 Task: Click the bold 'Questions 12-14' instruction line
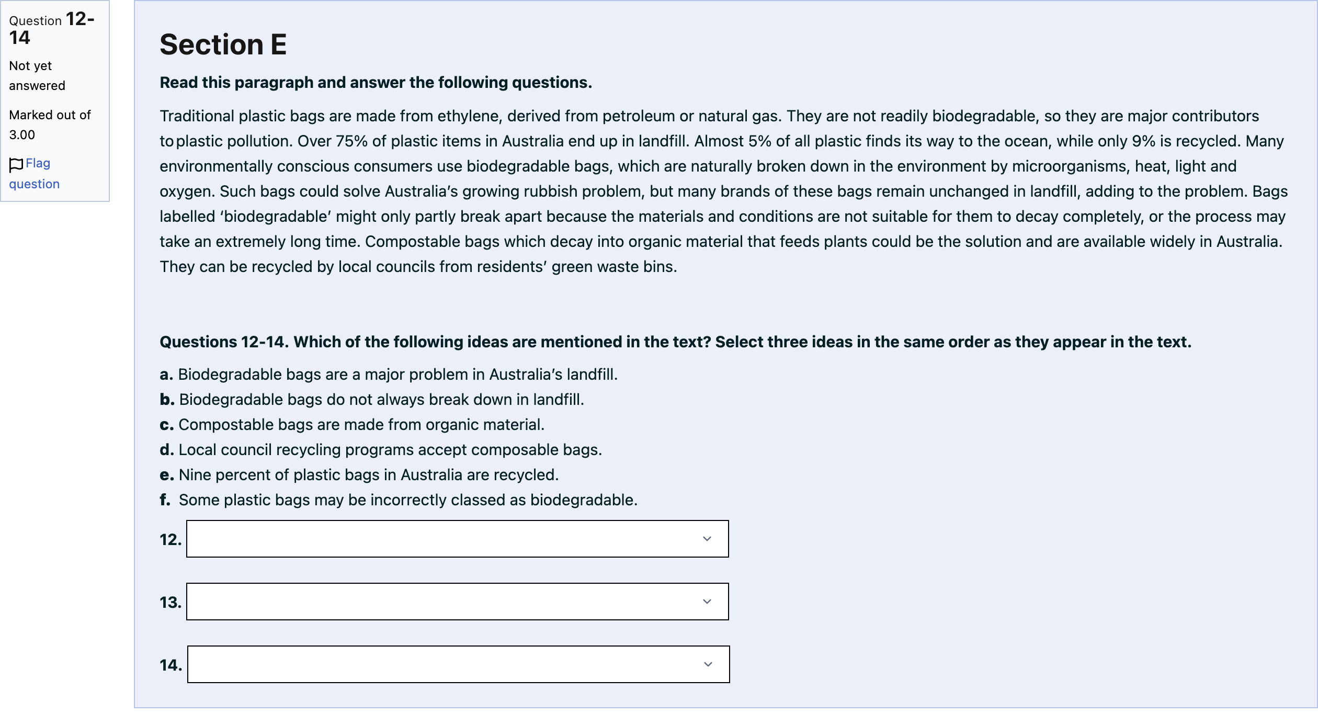[x=676, y=342]
